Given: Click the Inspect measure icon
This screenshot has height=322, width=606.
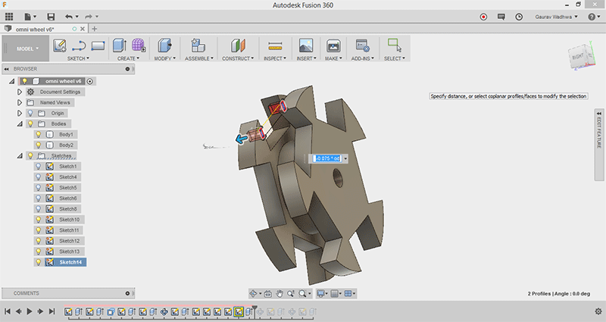Looking at the screenshot, I should pyautogui.click(x=275, y=46).
